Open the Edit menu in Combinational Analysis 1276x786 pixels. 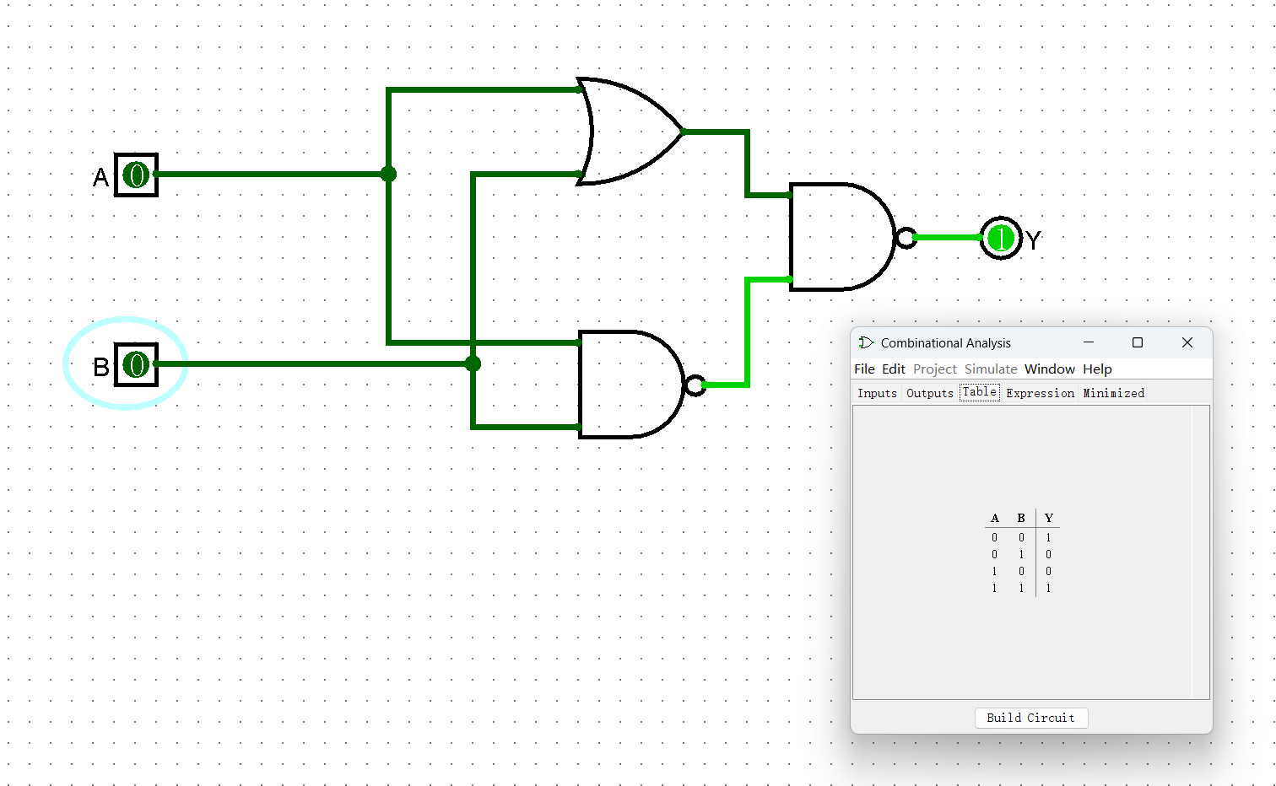(893, 369)
